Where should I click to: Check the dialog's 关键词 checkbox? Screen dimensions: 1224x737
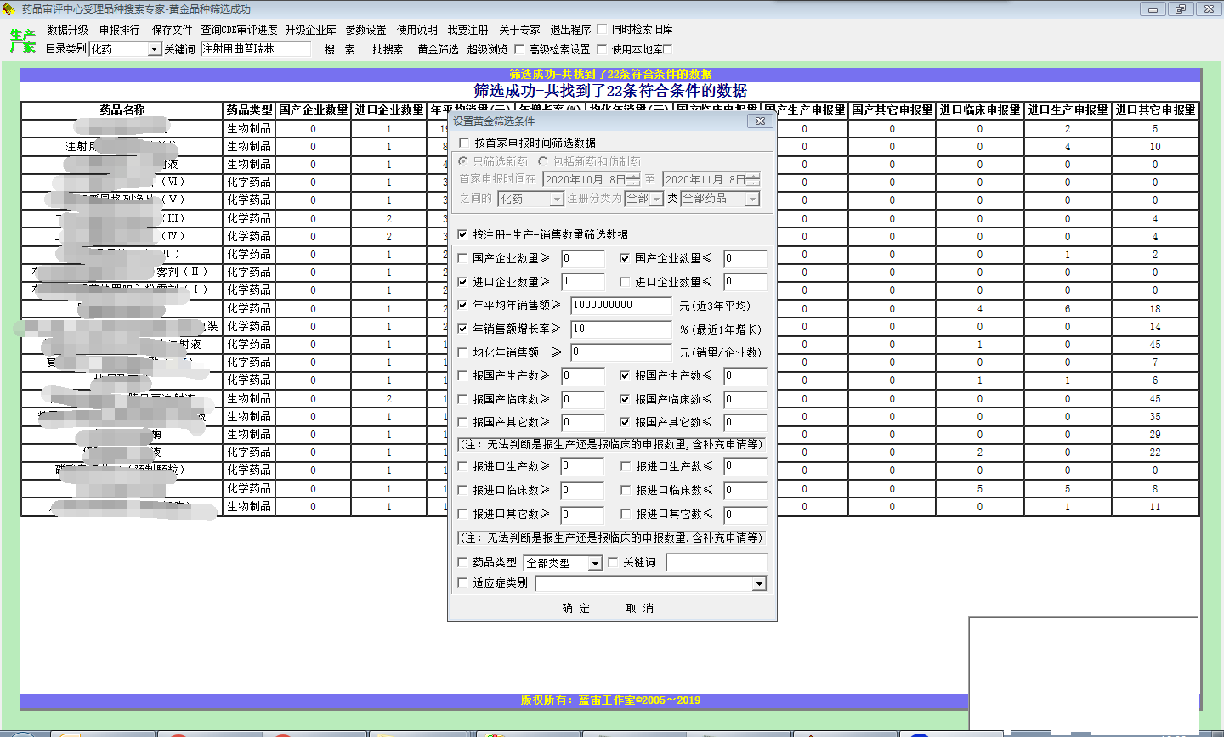613,562
